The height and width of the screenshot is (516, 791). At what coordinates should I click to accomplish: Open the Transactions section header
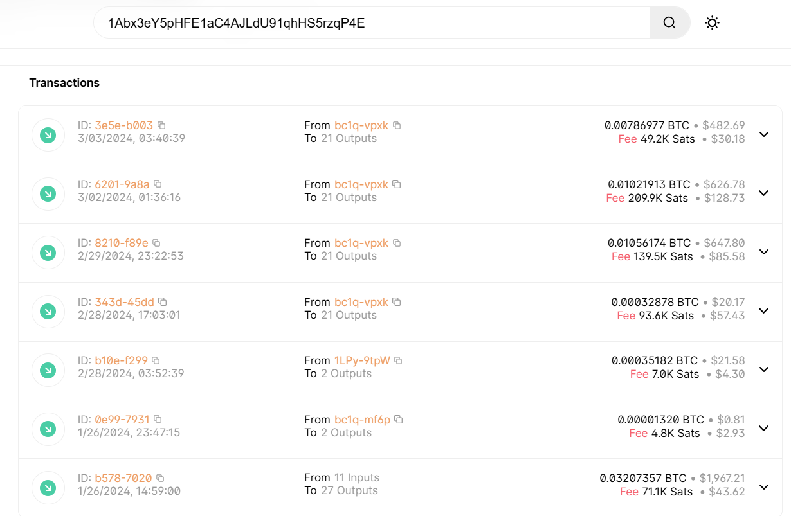(64, 82)
